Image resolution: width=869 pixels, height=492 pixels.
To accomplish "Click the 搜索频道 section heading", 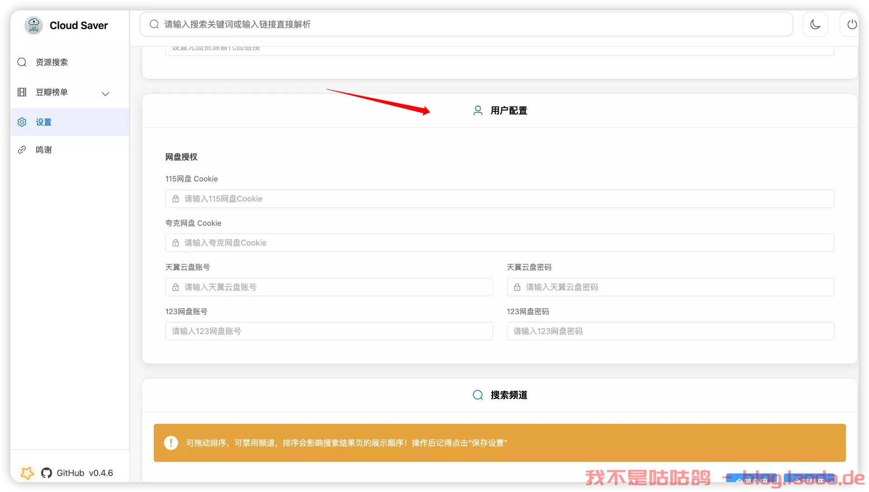I will 509,395.
